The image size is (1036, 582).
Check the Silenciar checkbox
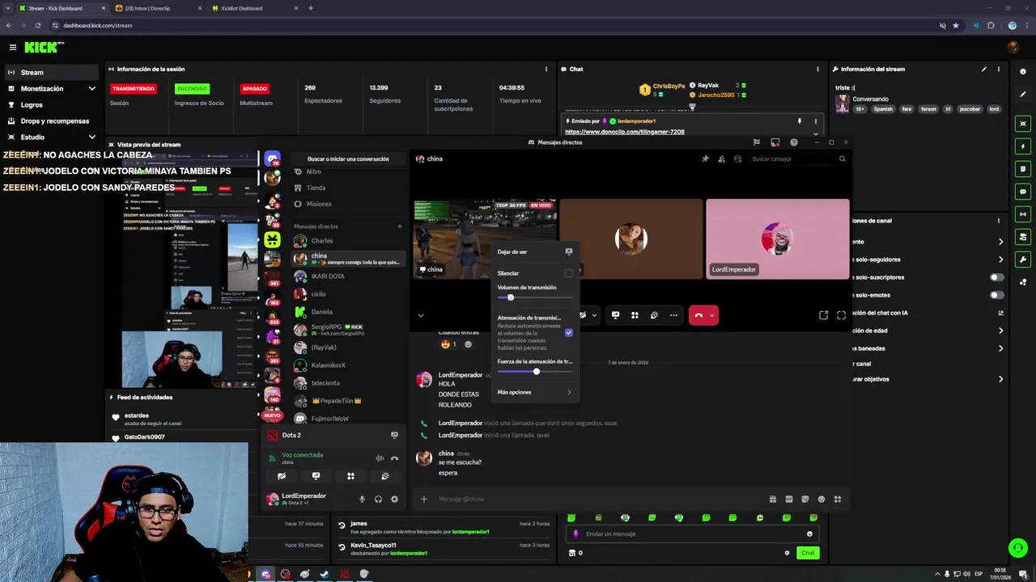click(x=569, y=273)
